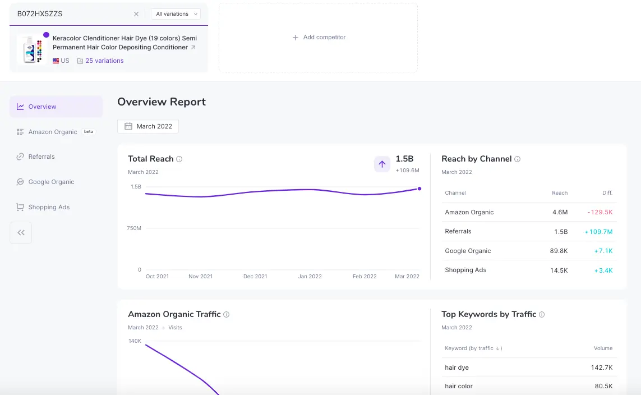
Task: Click the Add competitor button
Action: (x=319, y=38)
